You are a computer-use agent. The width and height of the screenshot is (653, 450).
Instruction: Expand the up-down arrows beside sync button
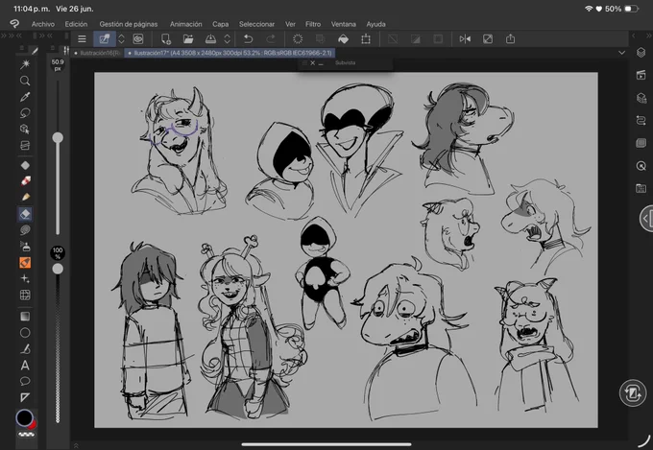pos(121,39)
